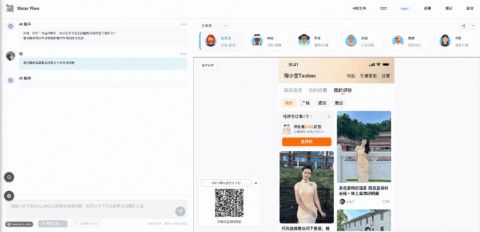Select the 开发 agent card
This screenshot has width=480, height=232.
(x=315, y=41)
